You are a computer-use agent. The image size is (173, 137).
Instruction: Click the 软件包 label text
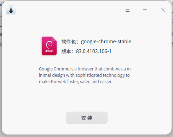[69, 42]
